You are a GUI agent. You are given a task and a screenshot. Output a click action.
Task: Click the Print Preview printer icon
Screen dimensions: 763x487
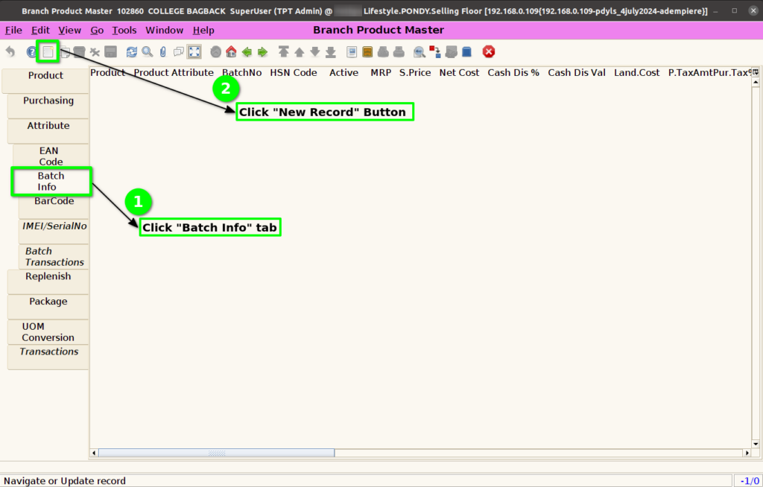point(383,51)
